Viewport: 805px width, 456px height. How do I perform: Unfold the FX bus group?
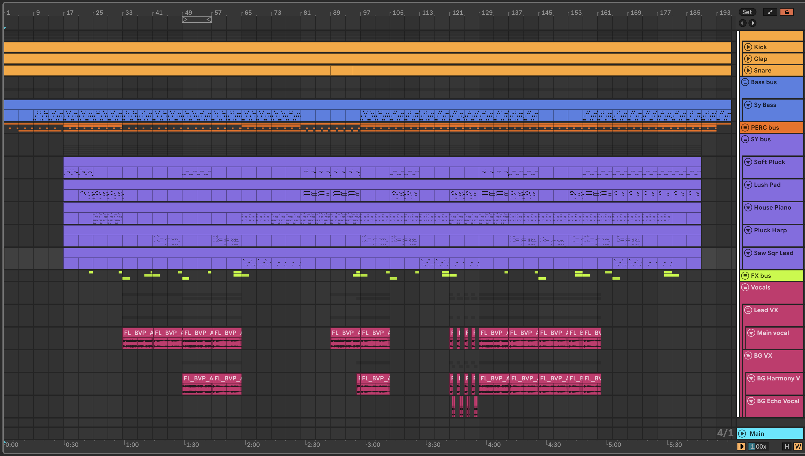(x=745, y=276)
